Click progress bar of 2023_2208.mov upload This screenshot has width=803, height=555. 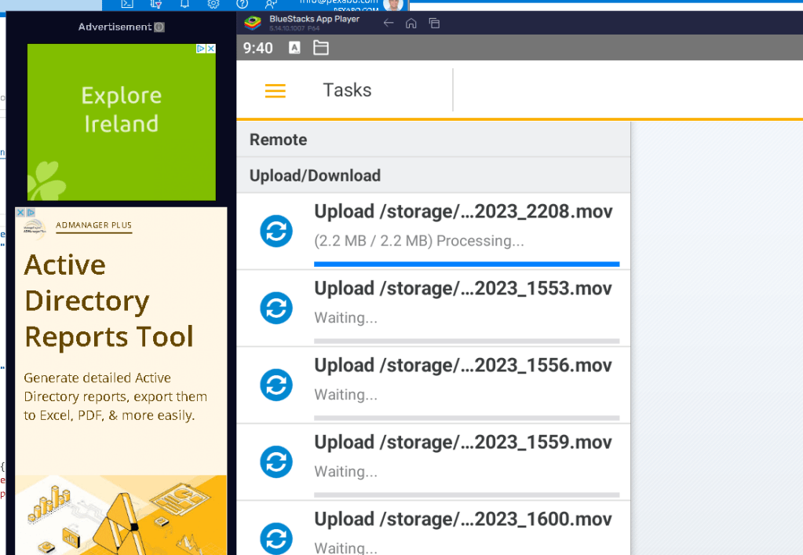coord(466,265)
